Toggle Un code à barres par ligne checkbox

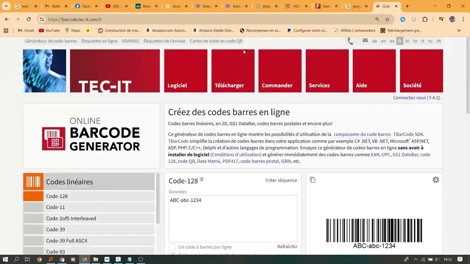pyautogui.click(x=172, y=247)
